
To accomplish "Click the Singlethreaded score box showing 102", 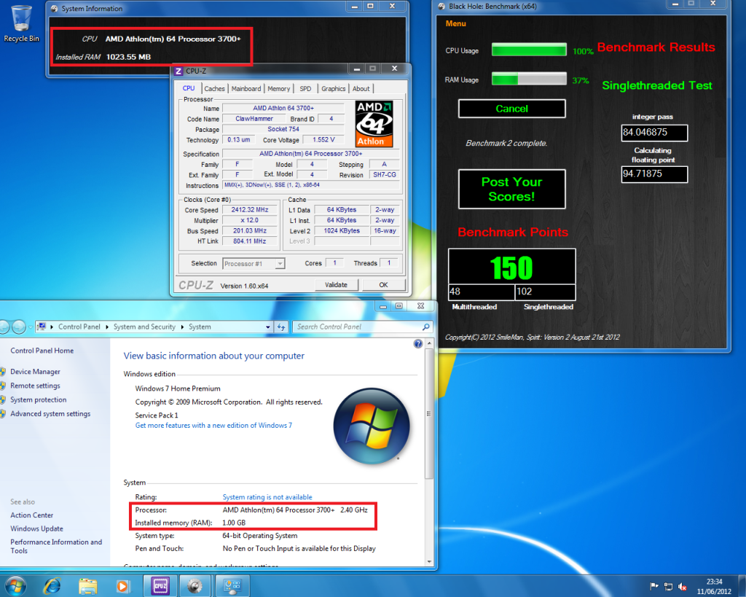I will tap(545, 292).
